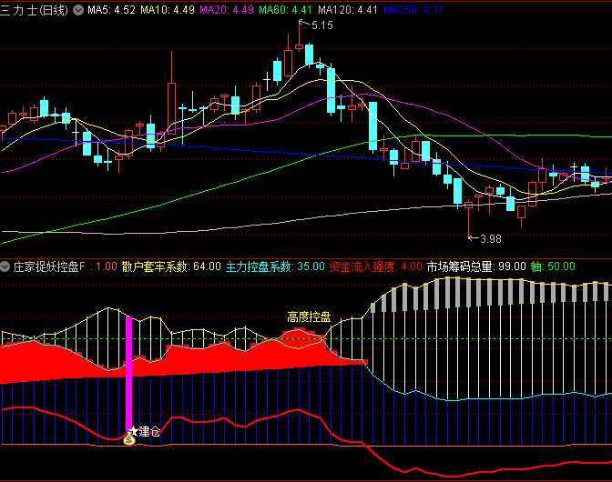Click the MA120: 4.41 label
Viewport: 612px width, 482px height.
348,10
